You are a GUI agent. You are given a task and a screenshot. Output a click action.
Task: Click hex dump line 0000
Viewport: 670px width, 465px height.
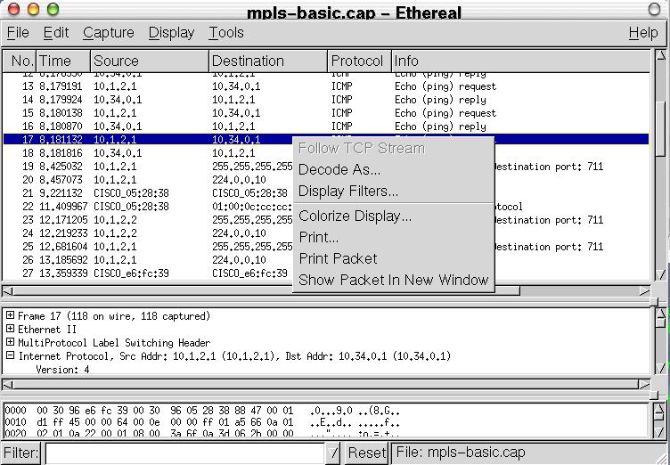[201, 411]
